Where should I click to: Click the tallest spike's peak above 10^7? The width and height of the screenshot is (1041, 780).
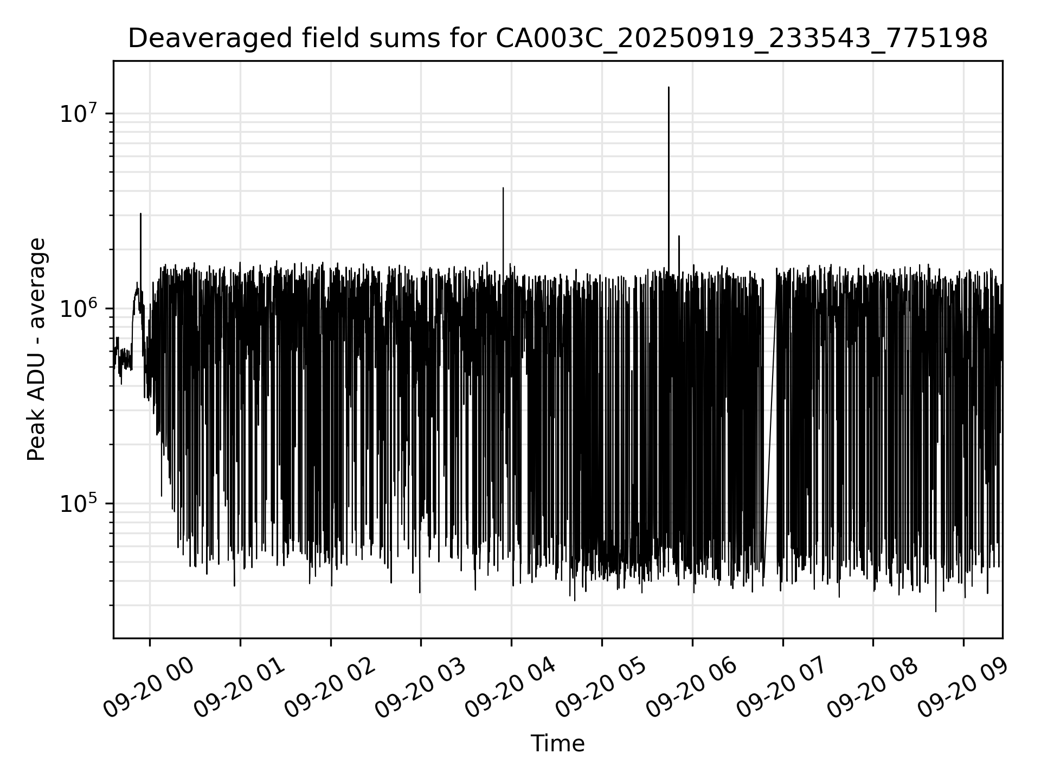(x=669, y=88)
